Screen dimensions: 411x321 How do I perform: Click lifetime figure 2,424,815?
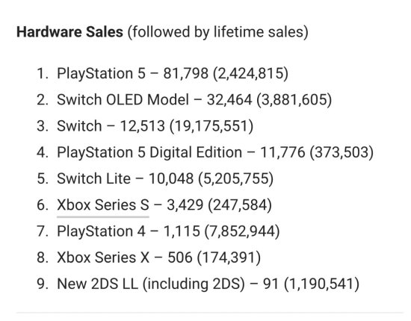[x=250, y=73]
